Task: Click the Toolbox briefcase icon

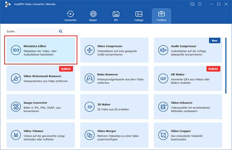Action: click(x=161, y=14)
